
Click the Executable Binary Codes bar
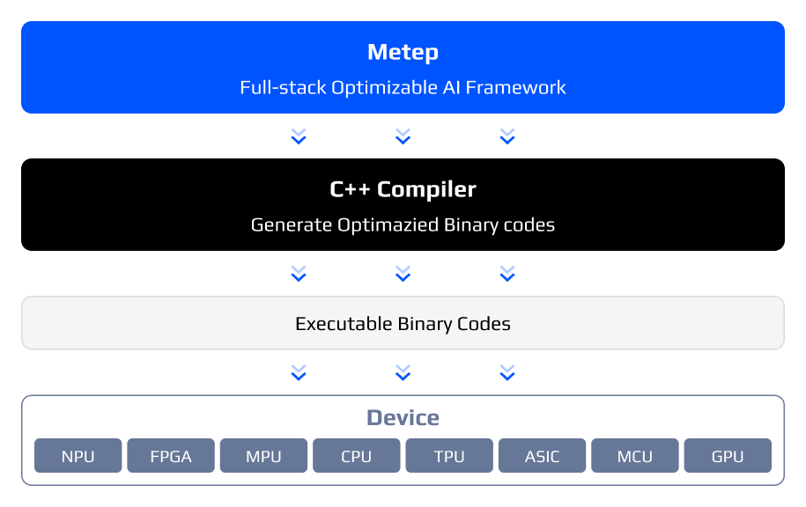point(403,323)
